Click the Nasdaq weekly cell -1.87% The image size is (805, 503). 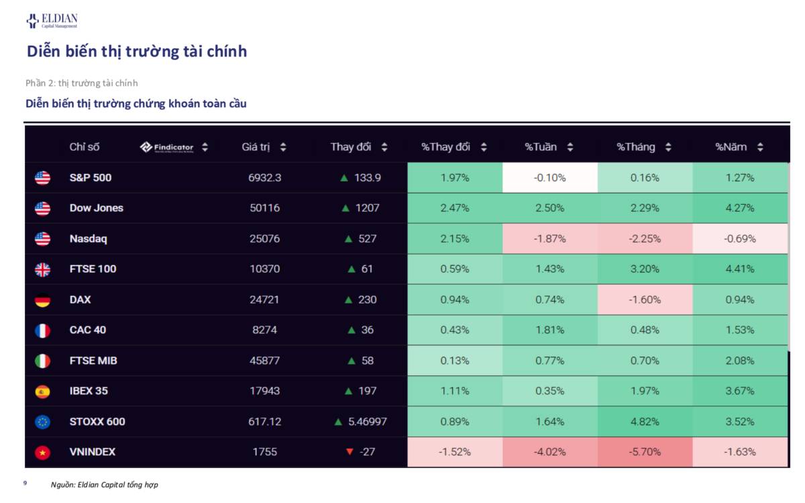coord(549,239)
